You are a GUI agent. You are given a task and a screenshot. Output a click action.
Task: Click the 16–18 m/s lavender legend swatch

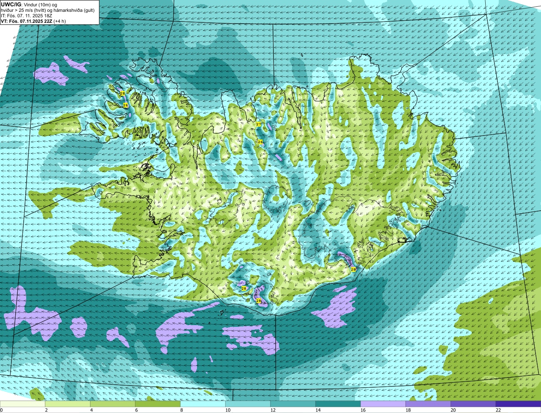(383, 404)
